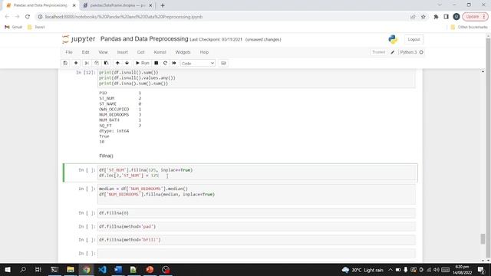Image resolution: width=491 pixels, height=276 pixels.
Task: Open the Chrome extensions puzzle icon
Action: pos(436,17)
